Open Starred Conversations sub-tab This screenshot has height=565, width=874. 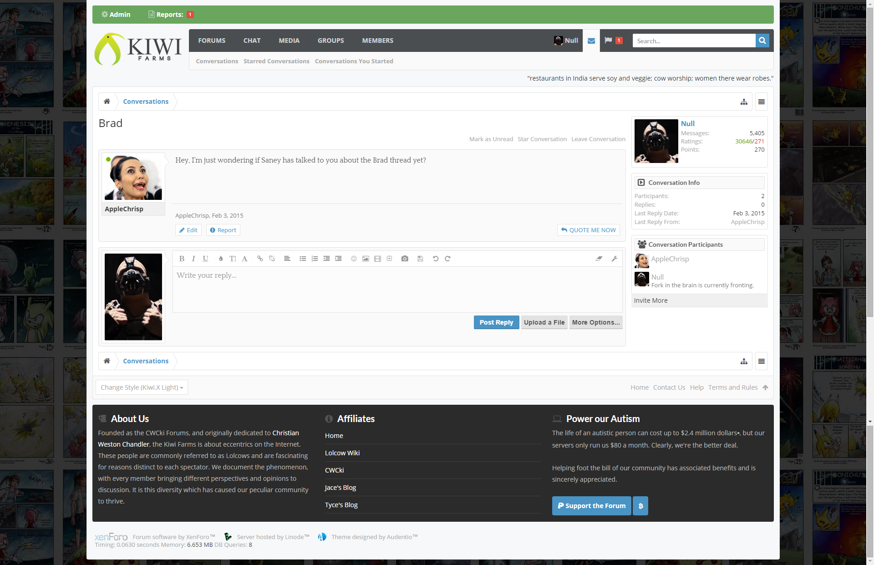(x=276, y=61)
